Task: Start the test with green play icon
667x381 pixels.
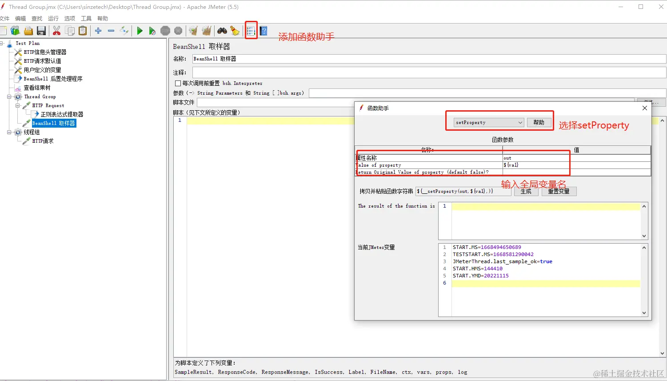Action: click(140, 31)
